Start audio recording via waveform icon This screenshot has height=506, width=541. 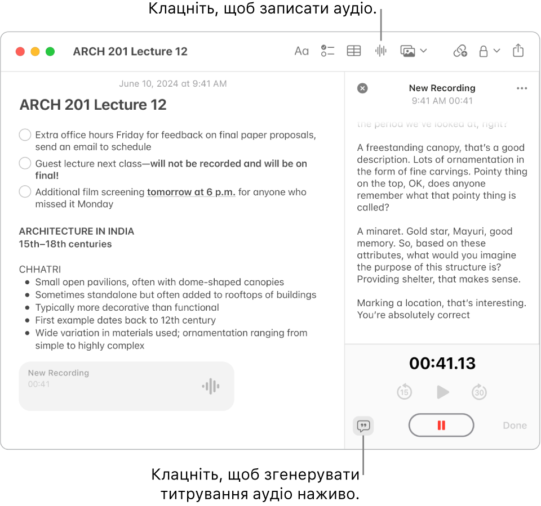(380, 51)
